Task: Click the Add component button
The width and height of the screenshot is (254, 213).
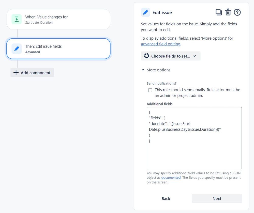Action: (32, 73)
